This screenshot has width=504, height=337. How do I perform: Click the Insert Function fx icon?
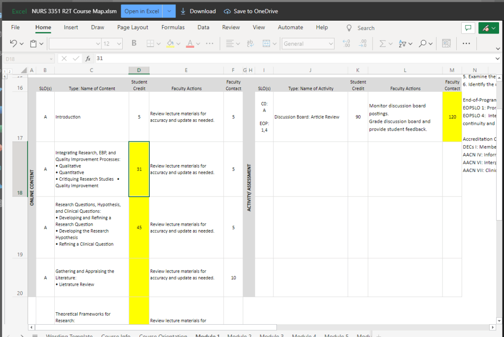[x=88, y=59]
